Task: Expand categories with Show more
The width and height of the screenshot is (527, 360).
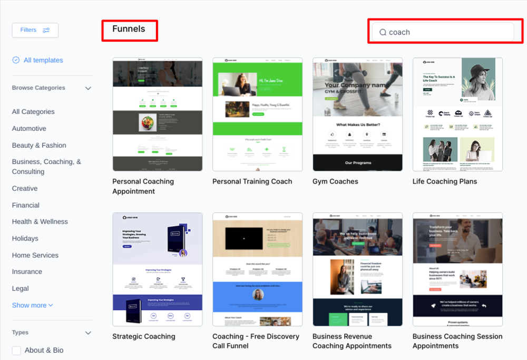Action: [33, 305]
